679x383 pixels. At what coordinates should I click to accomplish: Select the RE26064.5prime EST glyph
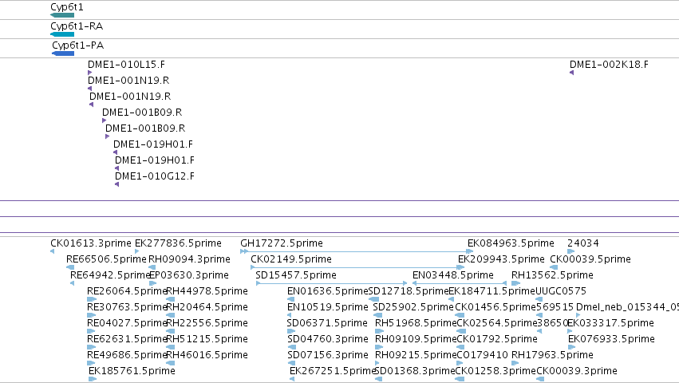[92, 299]
